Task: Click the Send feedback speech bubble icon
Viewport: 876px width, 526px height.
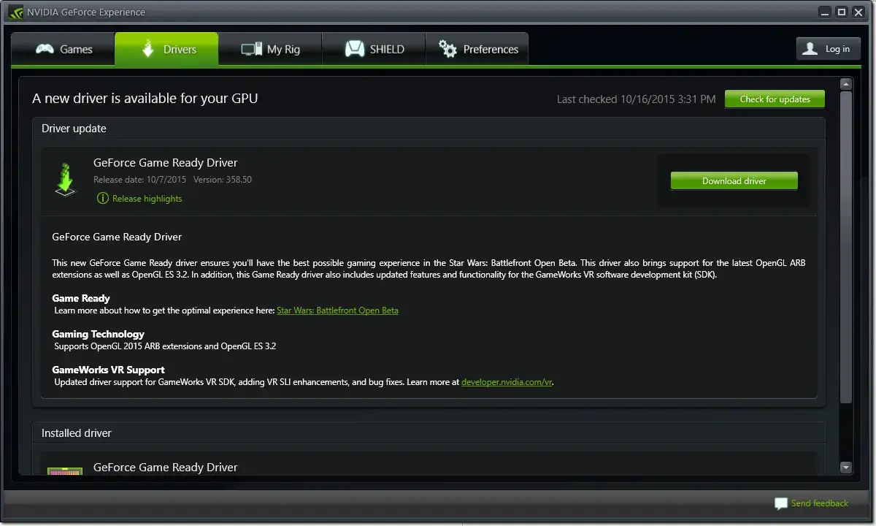Action: 781,503
